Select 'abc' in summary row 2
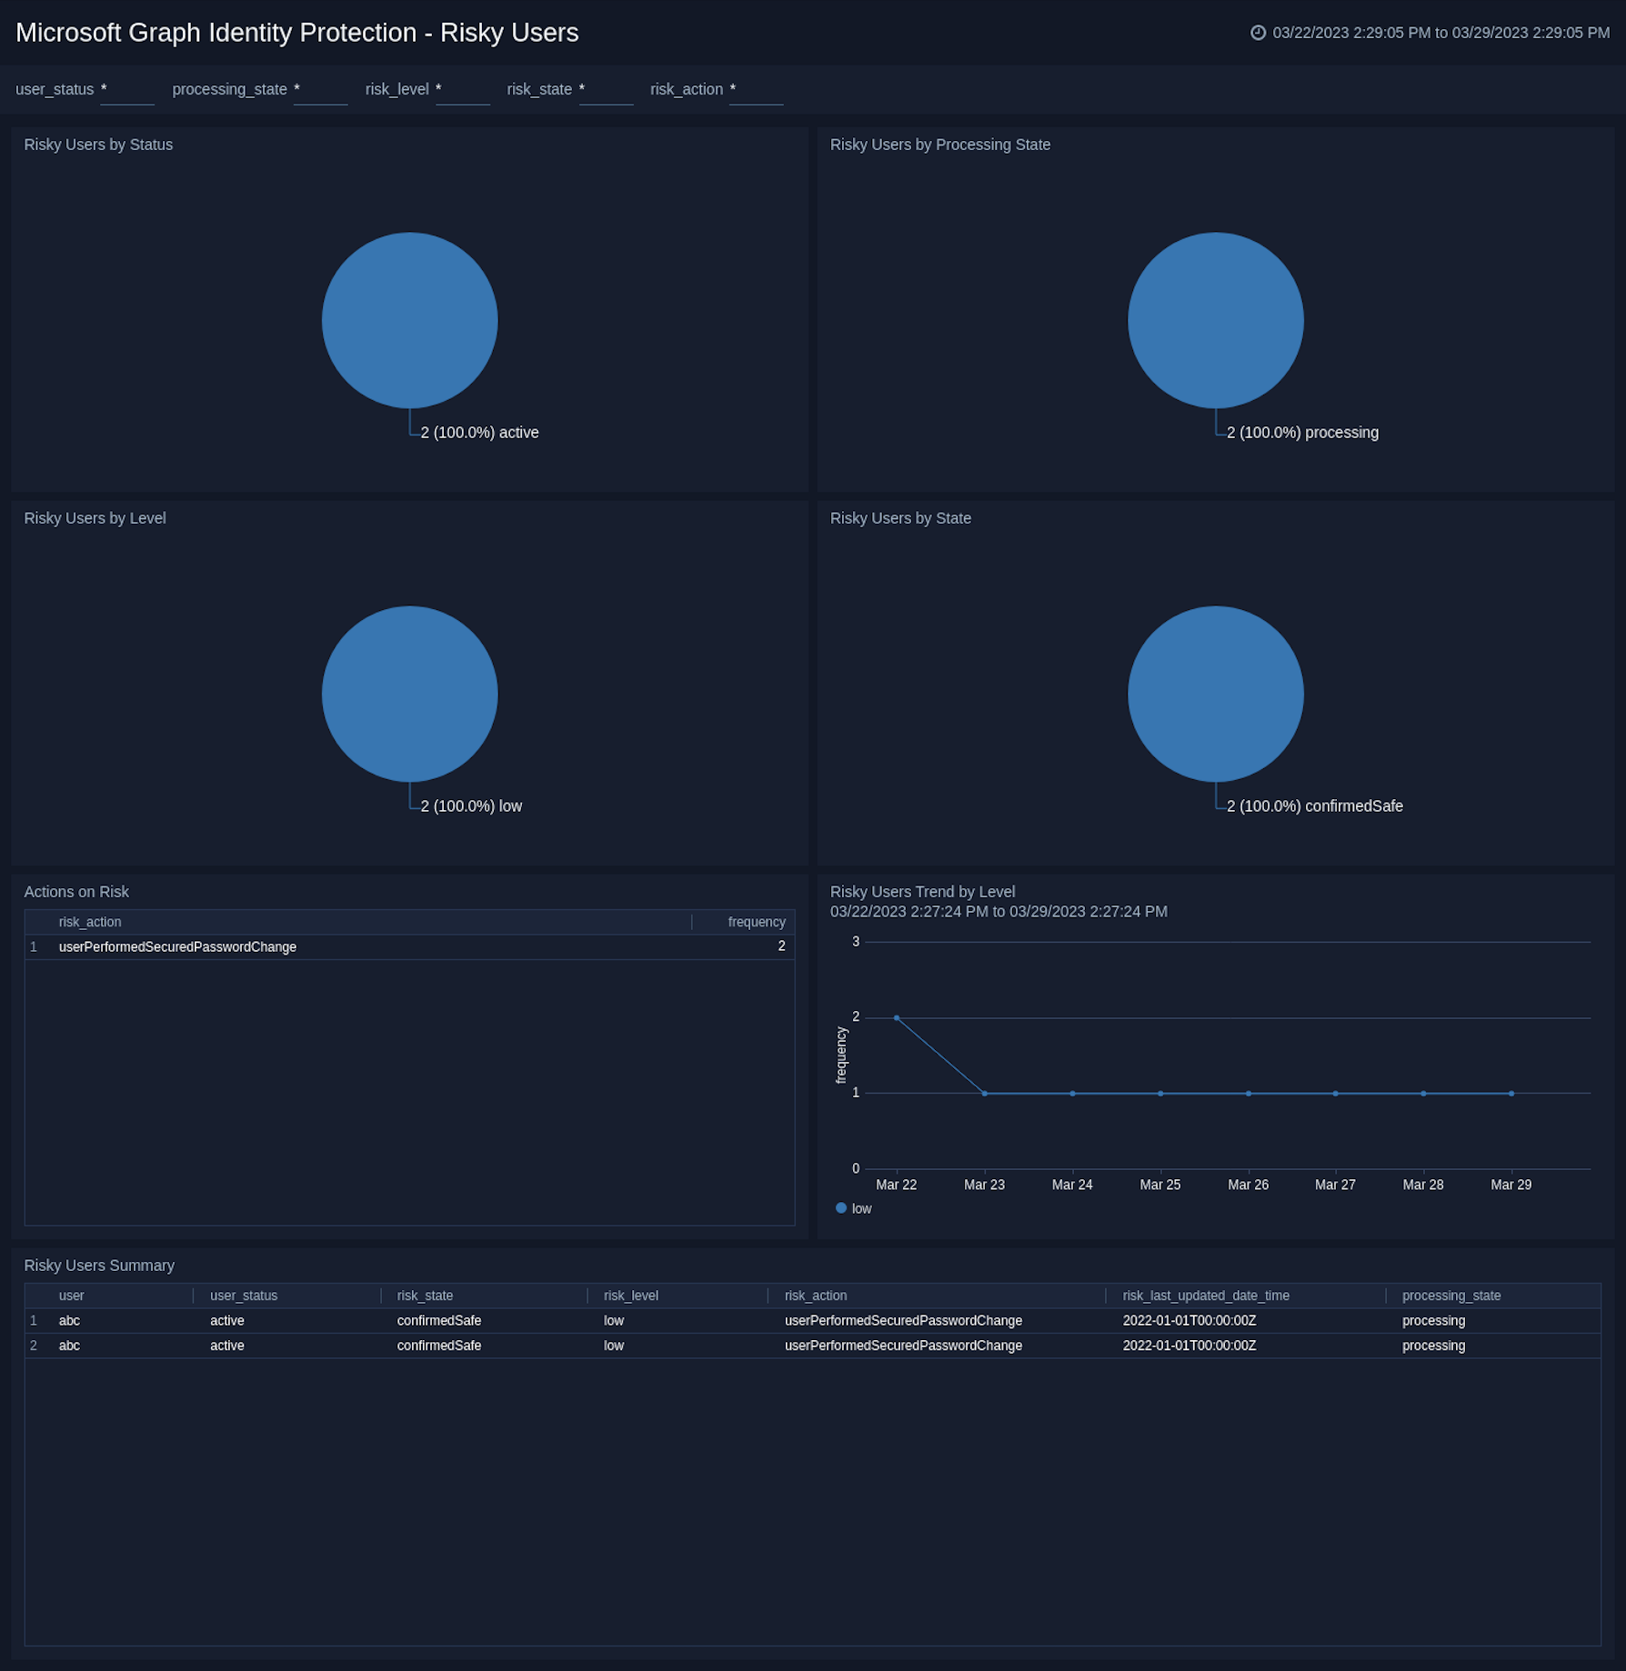Screen dimensions: 1626x1671 (69, 1346)
